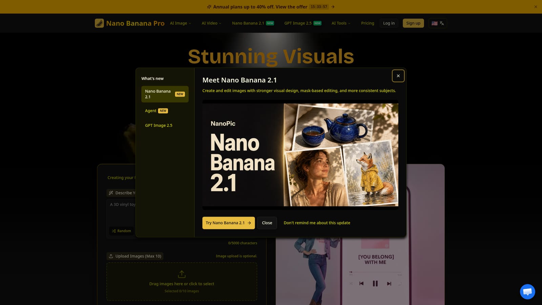Skip to next track in player
The height and width of the screenshot is (305, 542).
(389, 284)
